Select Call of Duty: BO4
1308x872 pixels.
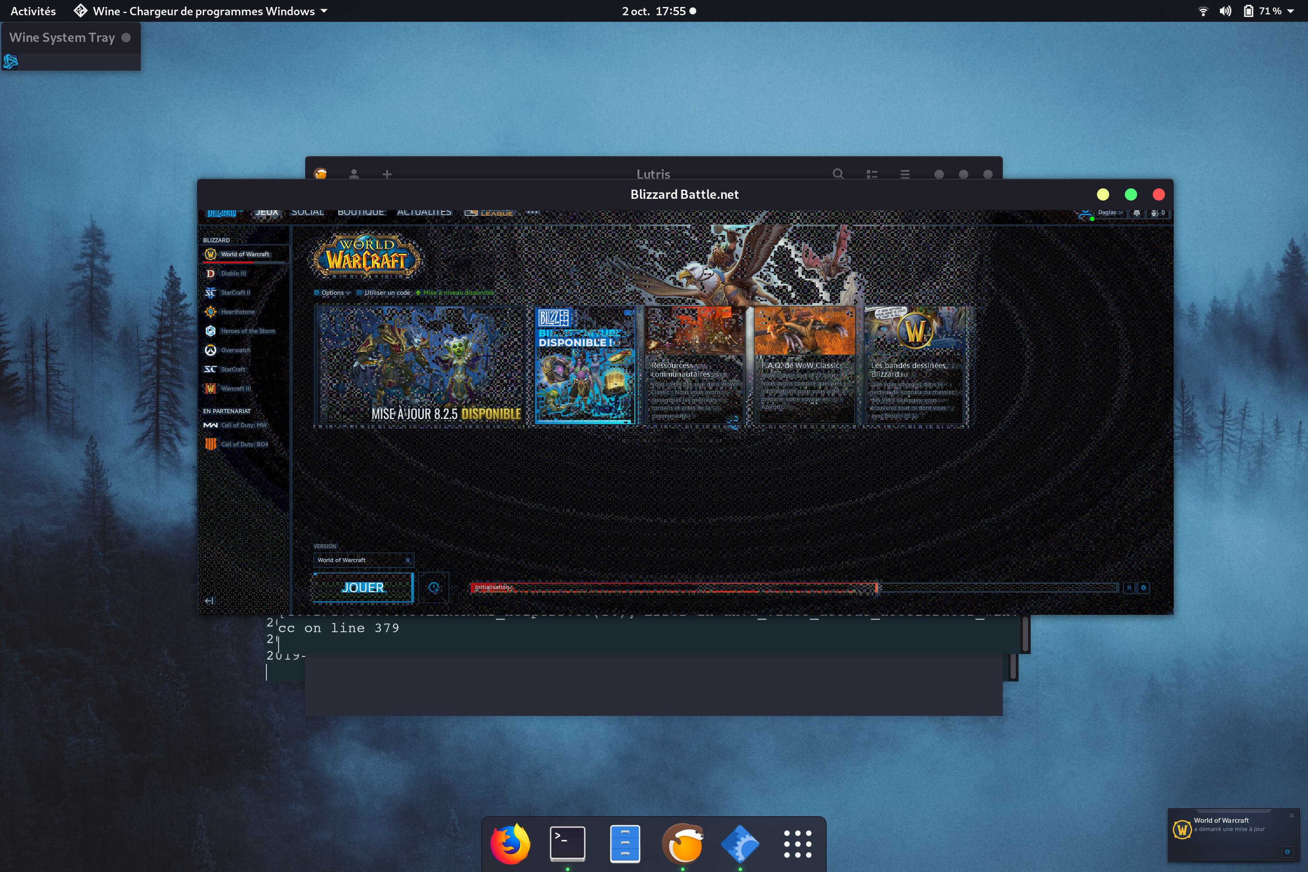pyautogui.click(x=244, y=444)
